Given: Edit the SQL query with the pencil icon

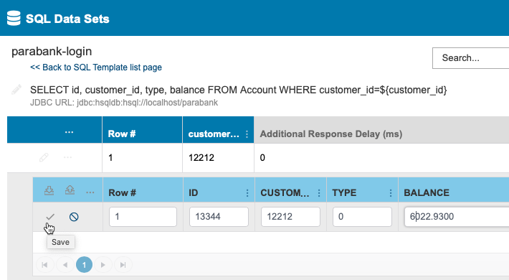Looking at the screenshot, I should (16, 90).
